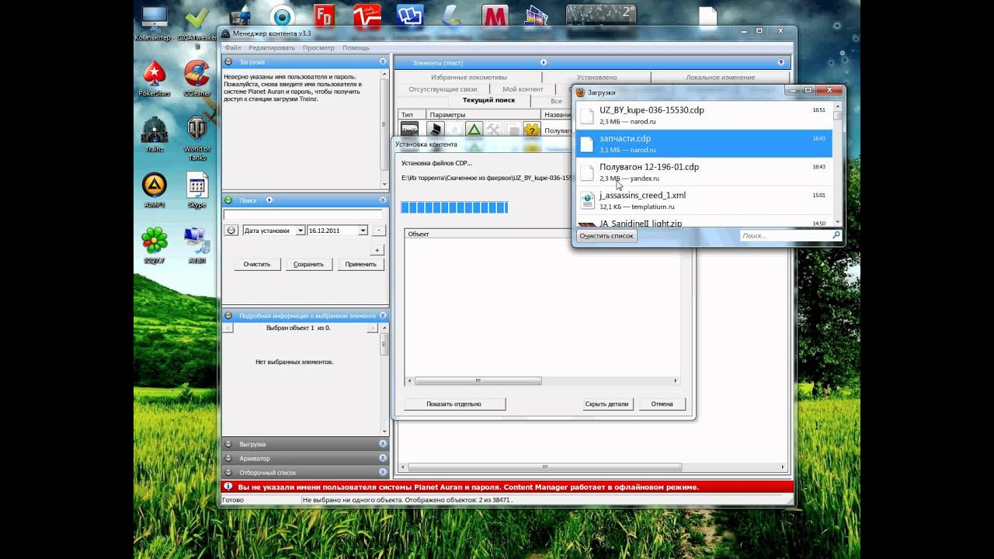Open the Trainz desktop shortcut
This screenshot has height=559, width=994.
click(x=155, y=134)
